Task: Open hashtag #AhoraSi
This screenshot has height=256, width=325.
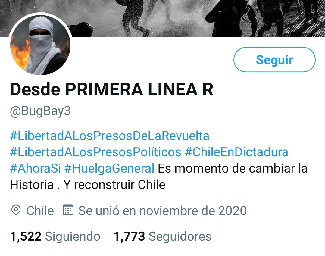Action: tap(36, 168)
